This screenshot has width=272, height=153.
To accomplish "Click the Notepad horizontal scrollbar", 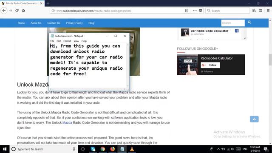I will (88, 89).
